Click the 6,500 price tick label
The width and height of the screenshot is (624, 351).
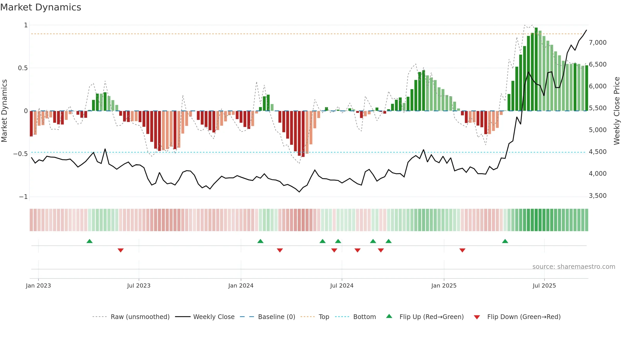point(598,64)
